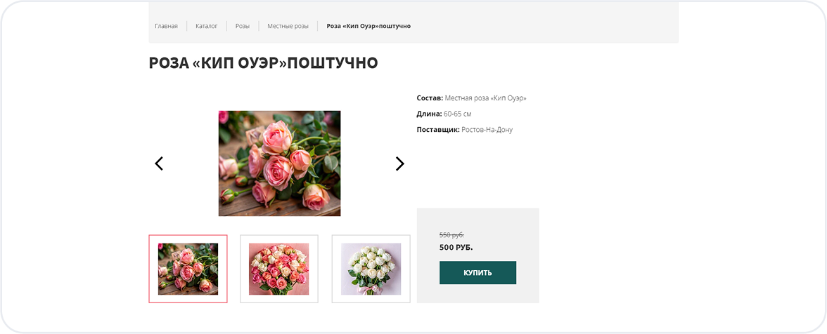Click the Поставщик label

pyautogui.click(x=438, y=130)
